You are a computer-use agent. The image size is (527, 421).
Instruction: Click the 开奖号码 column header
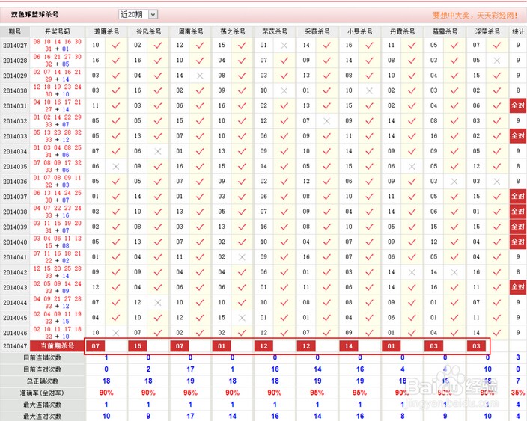point(57,32)
